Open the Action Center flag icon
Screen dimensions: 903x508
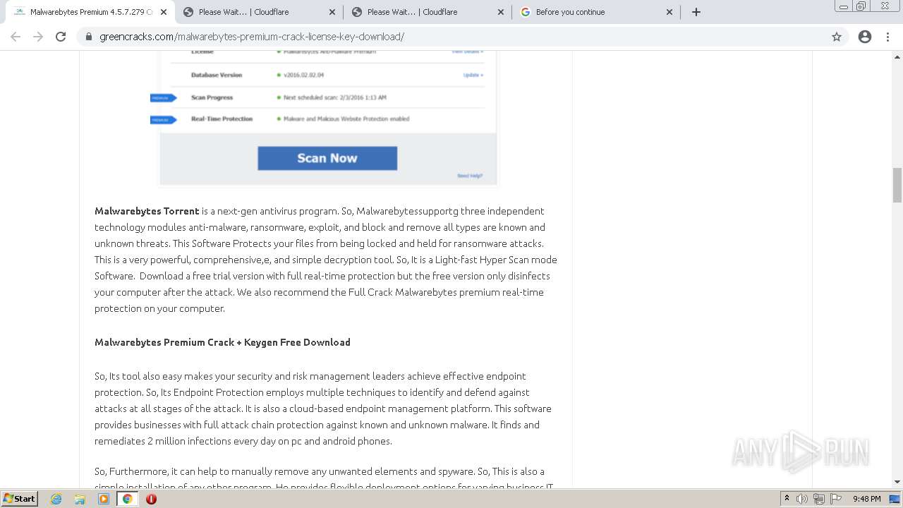[836, 499]
